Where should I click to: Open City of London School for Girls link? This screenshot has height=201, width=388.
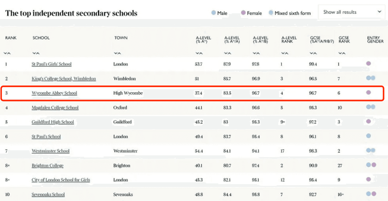(x=61, y=180)
